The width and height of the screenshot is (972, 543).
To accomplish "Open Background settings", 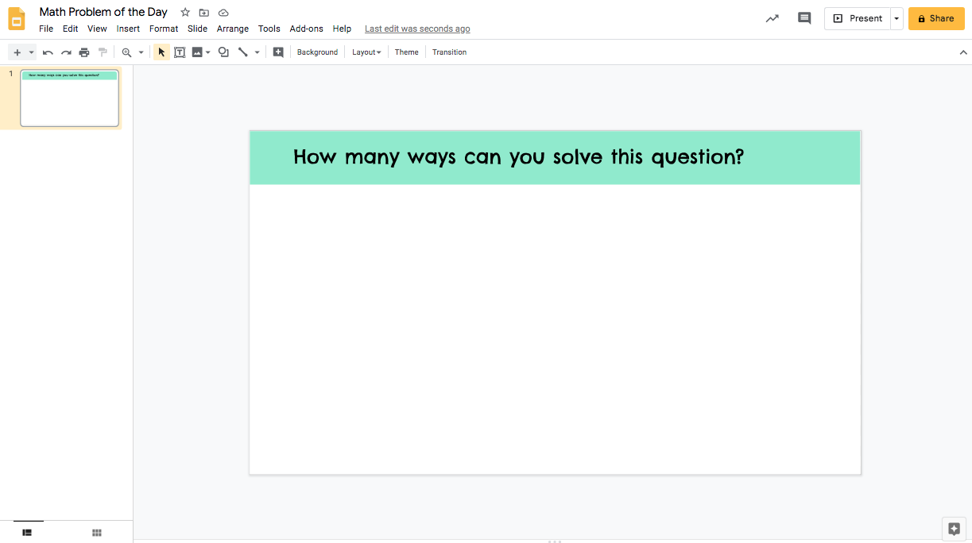I will 317,52.
